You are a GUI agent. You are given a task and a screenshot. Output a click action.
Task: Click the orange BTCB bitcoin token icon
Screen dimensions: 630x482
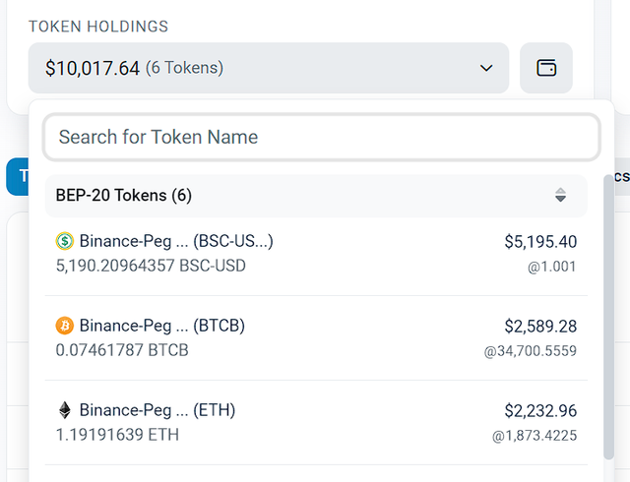point(64,326)
